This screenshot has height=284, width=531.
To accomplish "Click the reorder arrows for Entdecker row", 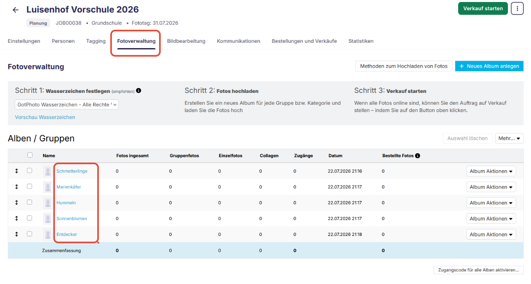I will click(x=17, y=234).
